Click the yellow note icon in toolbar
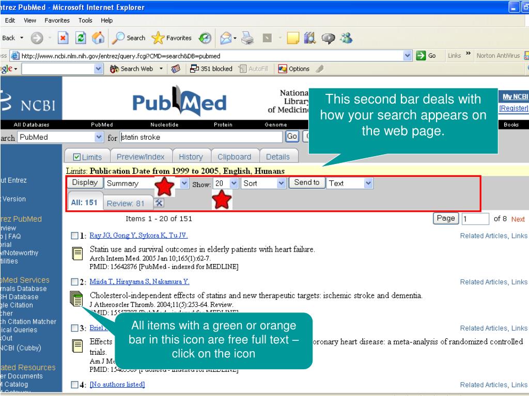This screenshot has width=529, height=396. tap(292, 38)
